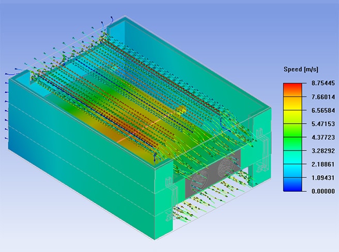This screenshot has height=252, width=339.
Task: Click the legend value 3.28292
Action: 323,150
